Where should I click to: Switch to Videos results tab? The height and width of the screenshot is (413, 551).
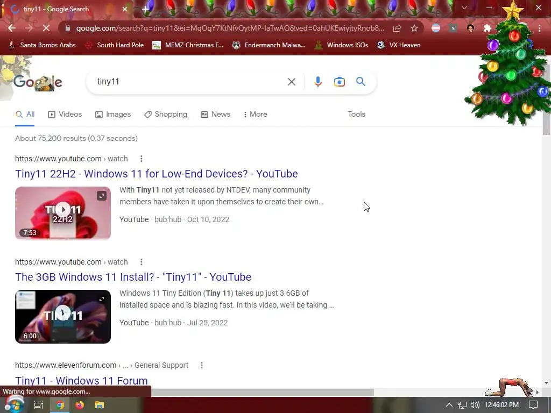(x=65, y=115)
